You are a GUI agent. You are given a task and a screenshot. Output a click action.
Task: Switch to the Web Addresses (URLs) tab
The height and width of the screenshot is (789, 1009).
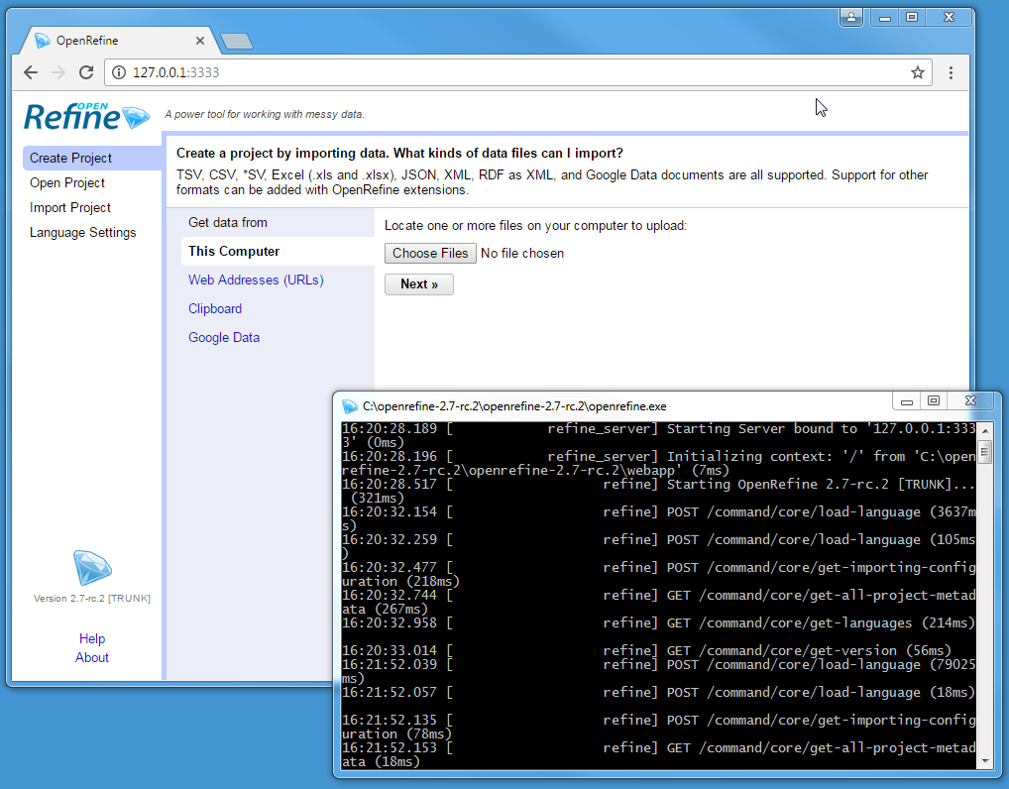pyautogui.click(x=256, y=280)
